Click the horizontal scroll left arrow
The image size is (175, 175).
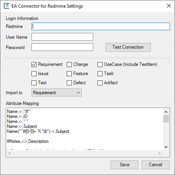pyautogui.click(x=10, y=153)
